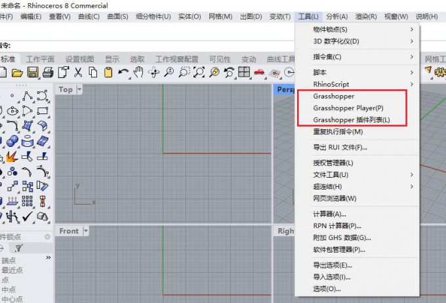Activate the Pan hand tool
The image size is (446, 303).
tap(138, 72)
